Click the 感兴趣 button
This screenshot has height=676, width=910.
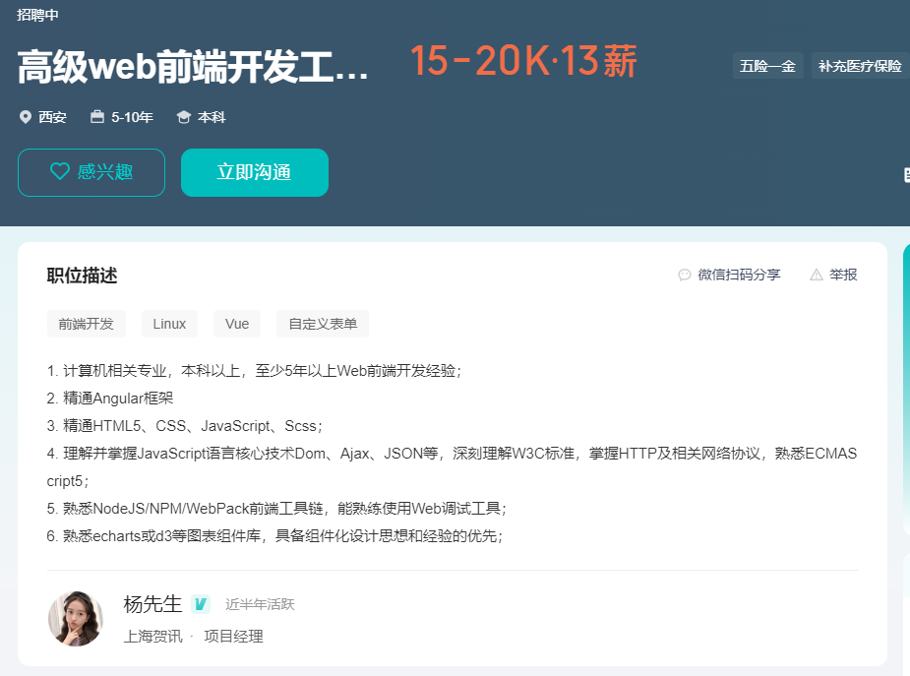91,171
